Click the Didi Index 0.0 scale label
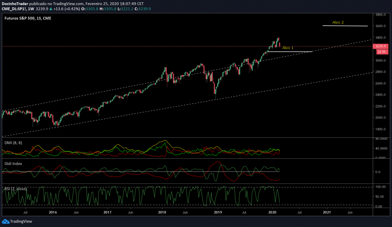Screen dimensions: 392x227 [378, 172]
